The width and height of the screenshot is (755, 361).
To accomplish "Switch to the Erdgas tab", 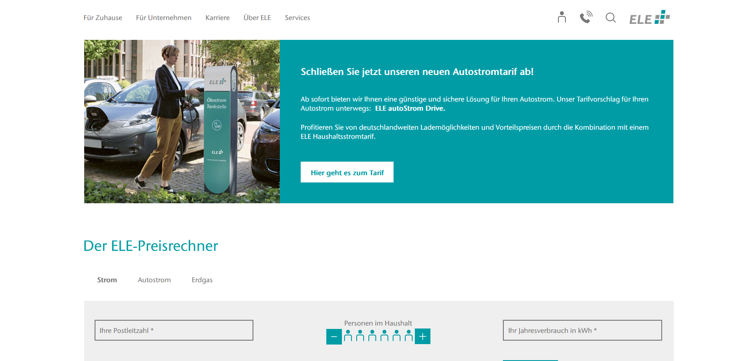I will click(x=202, y=280).
